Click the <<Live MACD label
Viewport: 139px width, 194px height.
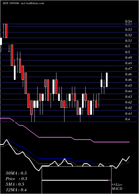pos(117,187)
